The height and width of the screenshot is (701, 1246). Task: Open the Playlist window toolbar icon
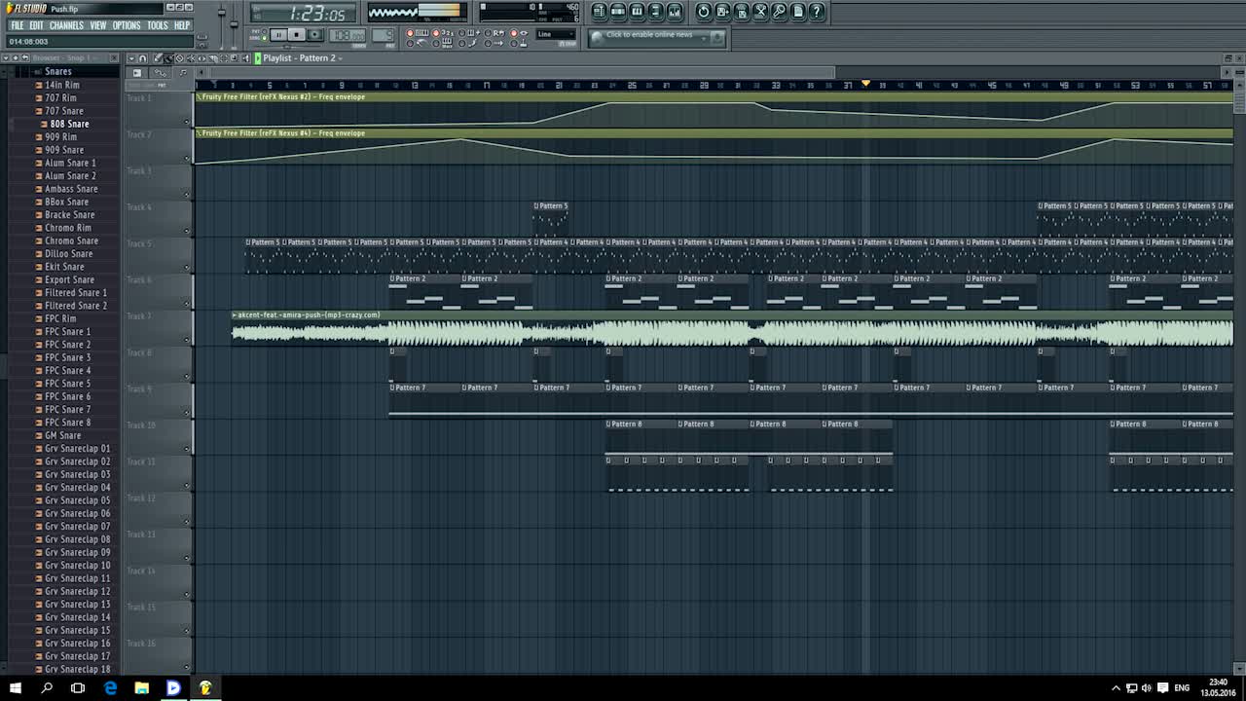coord(600,12)
